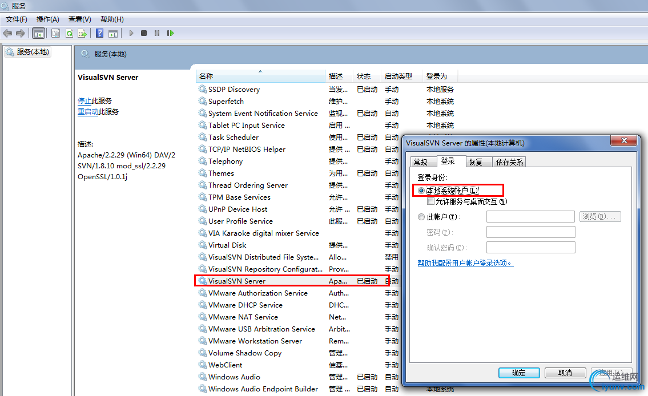
Task: Click the Export List toolbar icon
Action: 82,33
